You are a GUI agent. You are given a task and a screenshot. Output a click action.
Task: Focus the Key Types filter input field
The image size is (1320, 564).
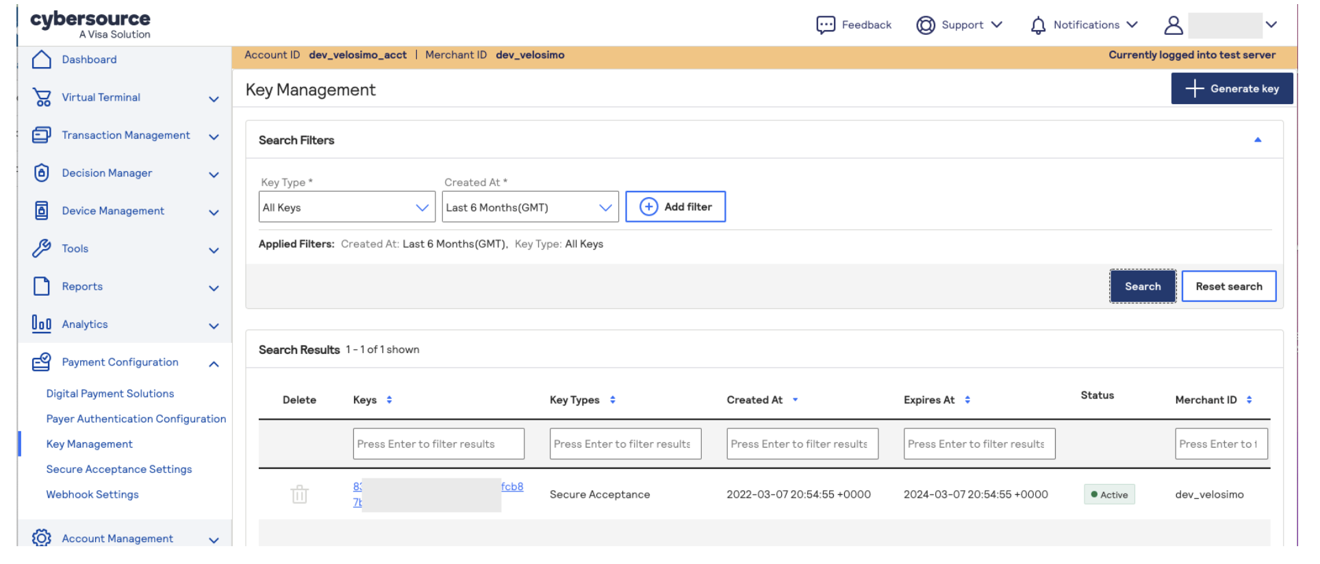(x=626, y=444)
